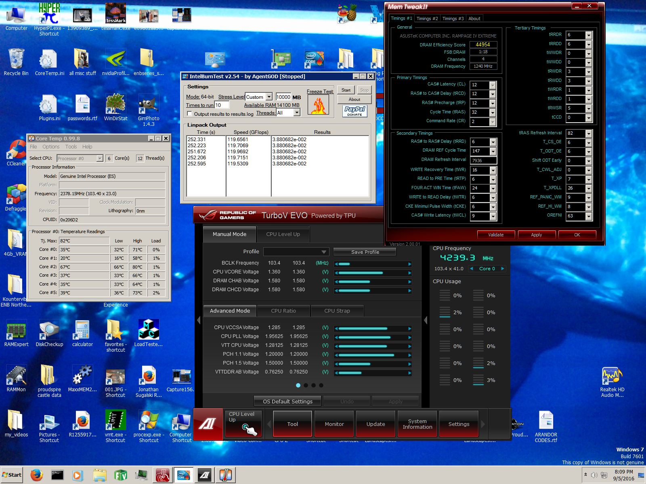Screen dimensions: 646x484
Task: Open ARANDOR CODES.rtf file icon
Action: [546, 426]
